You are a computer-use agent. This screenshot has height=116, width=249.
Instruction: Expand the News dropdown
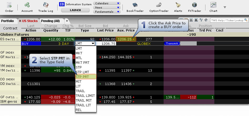[x=107, y=8]
